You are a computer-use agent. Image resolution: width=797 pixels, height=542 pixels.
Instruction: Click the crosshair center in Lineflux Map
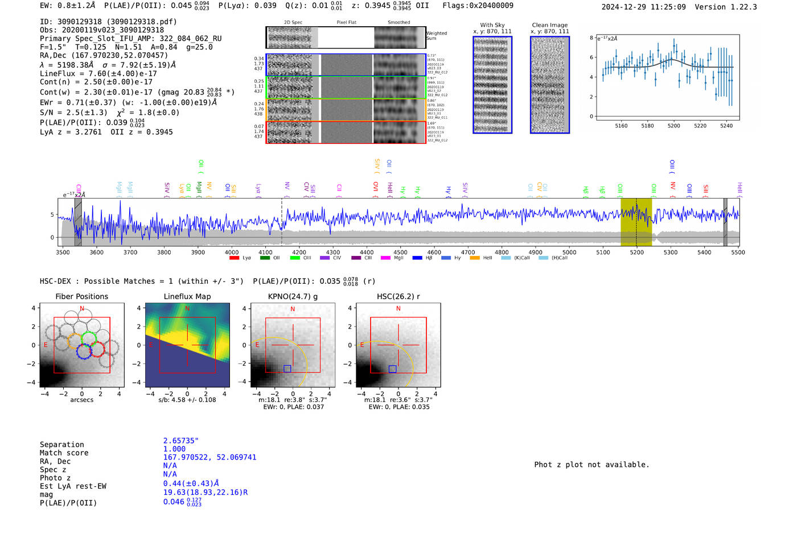(x=187, y=345)
